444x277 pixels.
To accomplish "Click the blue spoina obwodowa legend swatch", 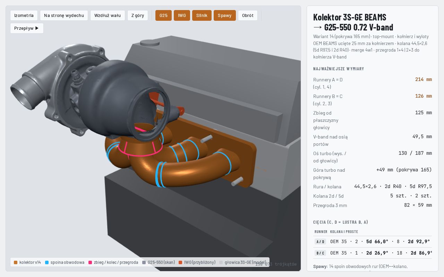I will (x=47, y=262).
